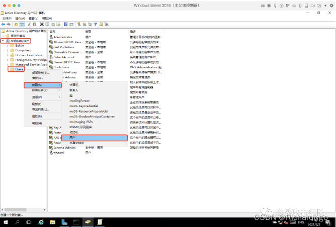Click the green Refresh toolbar icon

pos(53,25)
